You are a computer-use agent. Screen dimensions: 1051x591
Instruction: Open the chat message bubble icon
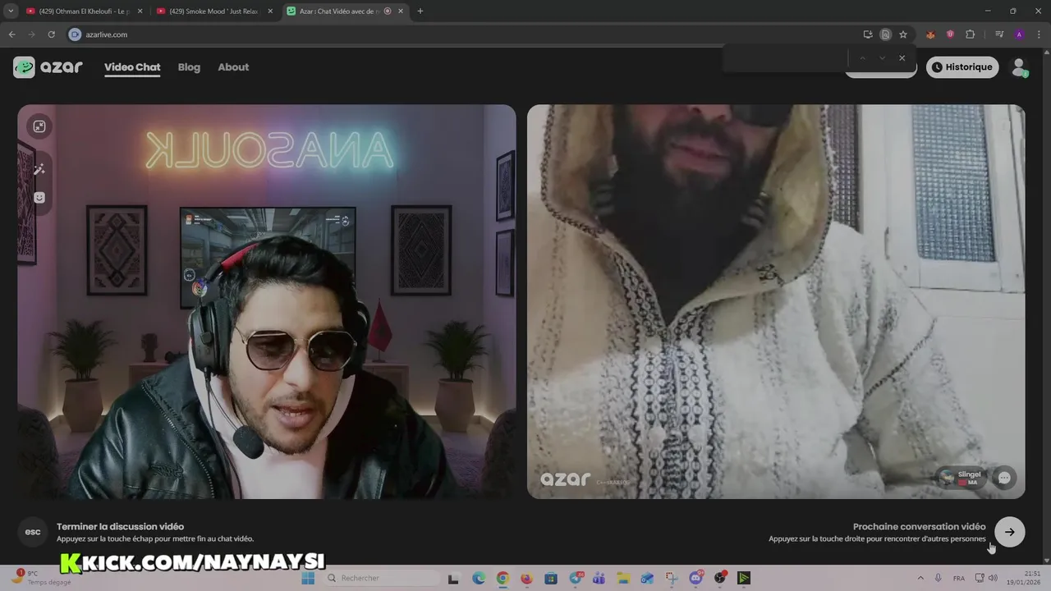pos(1004,478)
